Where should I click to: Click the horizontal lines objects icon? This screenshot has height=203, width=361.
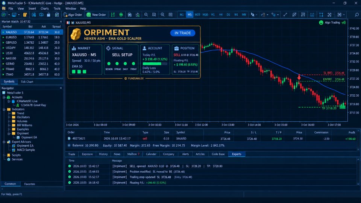[x=303, y=15]
